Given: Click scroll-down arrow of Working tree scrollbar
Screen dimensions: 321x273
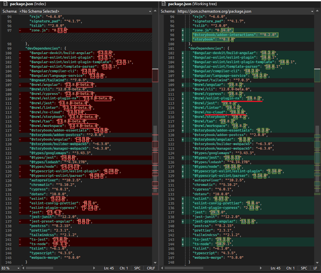Looking at the screenshot, I should click(317, 263).
